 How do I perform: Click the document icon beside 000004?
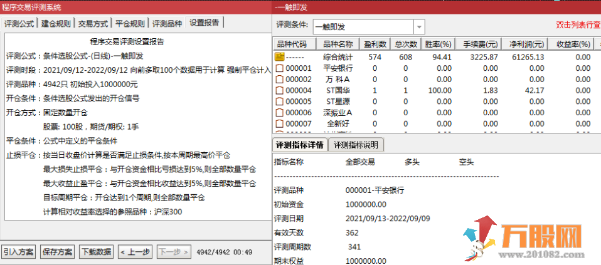point(280,91)
